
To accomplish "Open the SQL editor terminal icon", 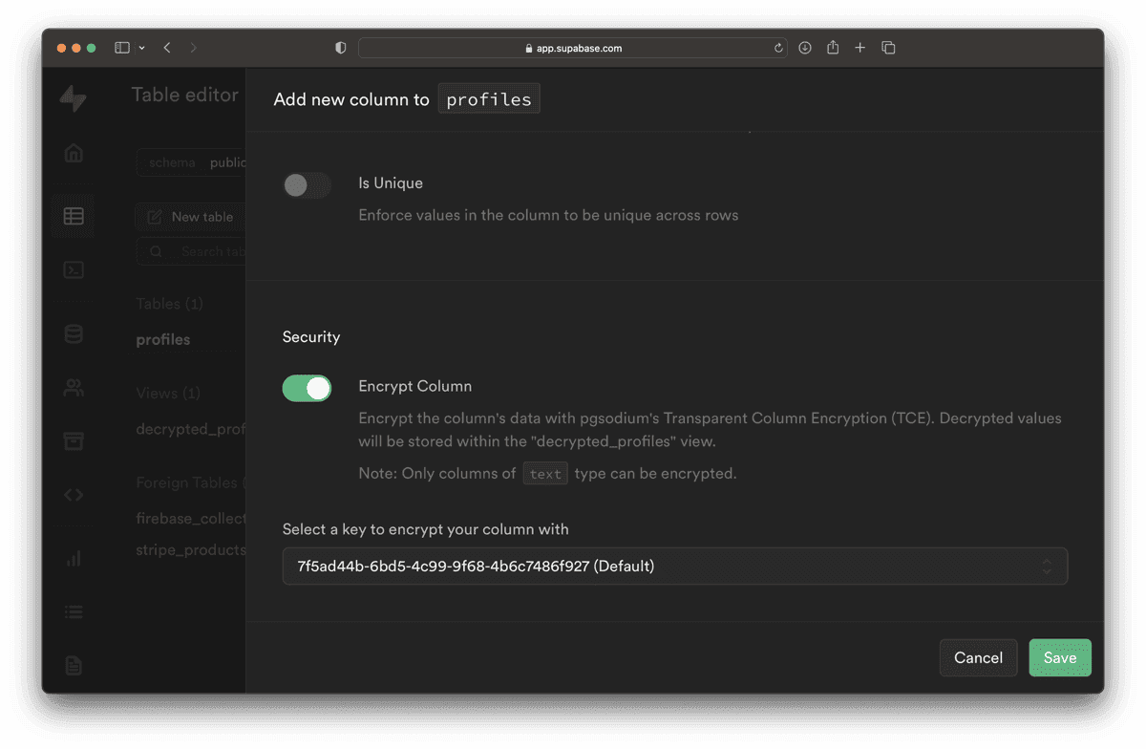I will [x=74, y=269].
